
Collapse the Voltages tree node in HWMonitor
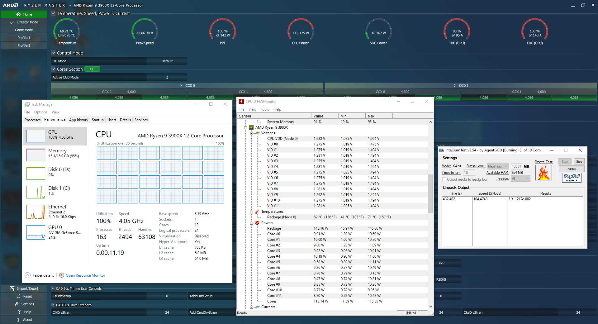coord(251,133)
